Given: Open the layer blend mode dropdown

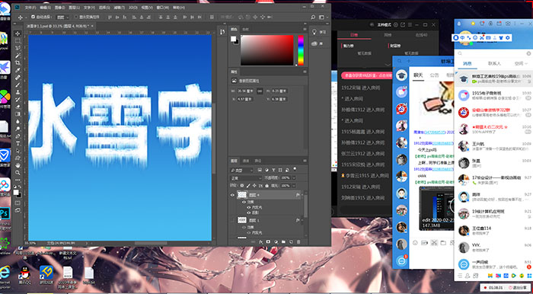Looking at the screenshot, I should coord(246,177).
